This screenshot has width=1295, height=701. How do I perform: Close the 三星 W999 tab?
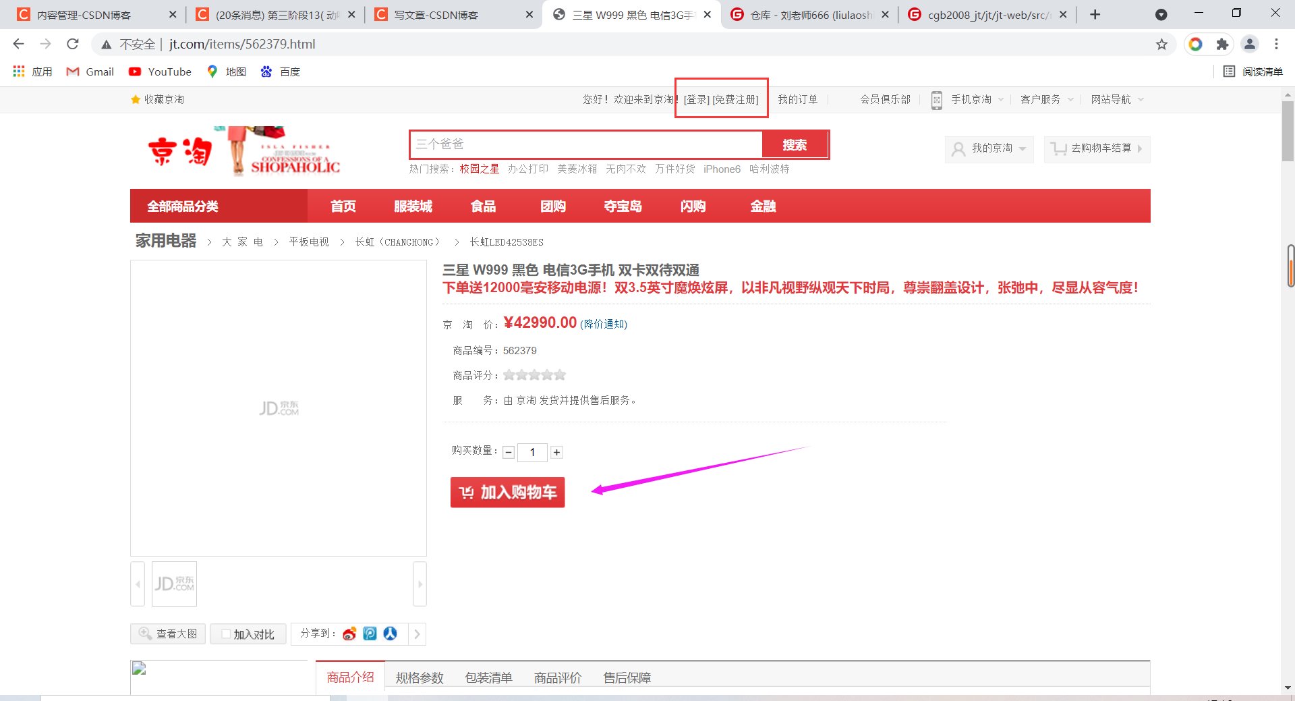[708, 14]
